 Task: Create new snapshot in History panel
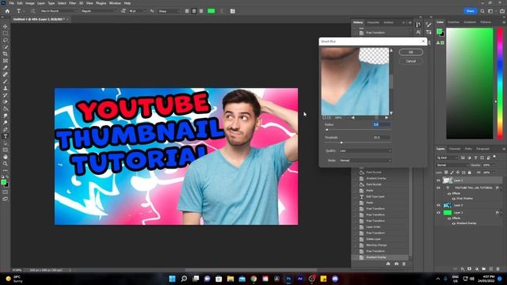(396, 264)
